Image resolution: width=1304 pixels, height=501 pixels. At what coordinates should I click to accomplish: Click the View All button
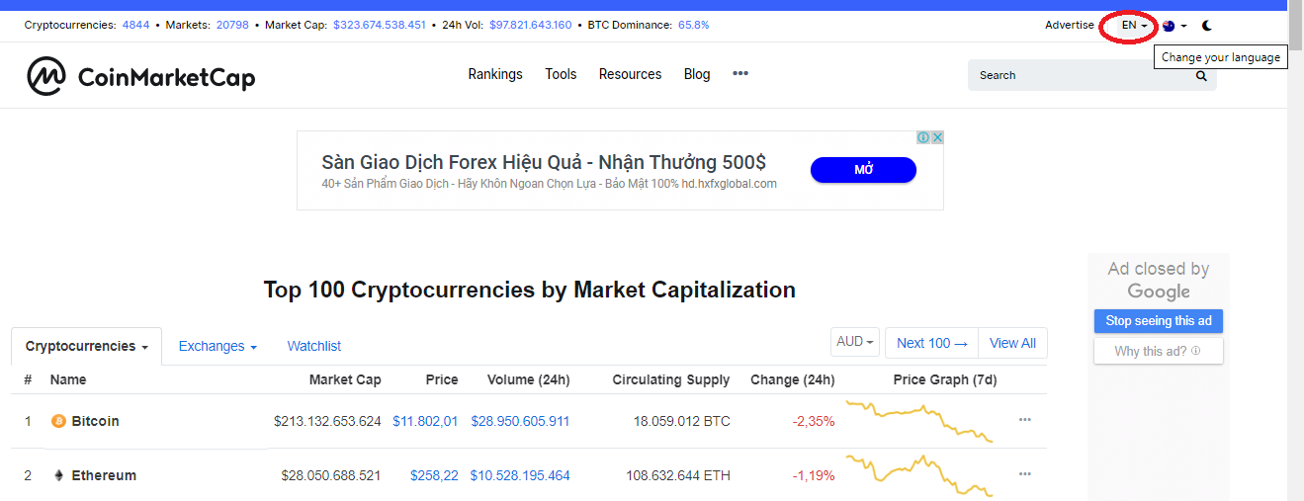[1012, 343]
